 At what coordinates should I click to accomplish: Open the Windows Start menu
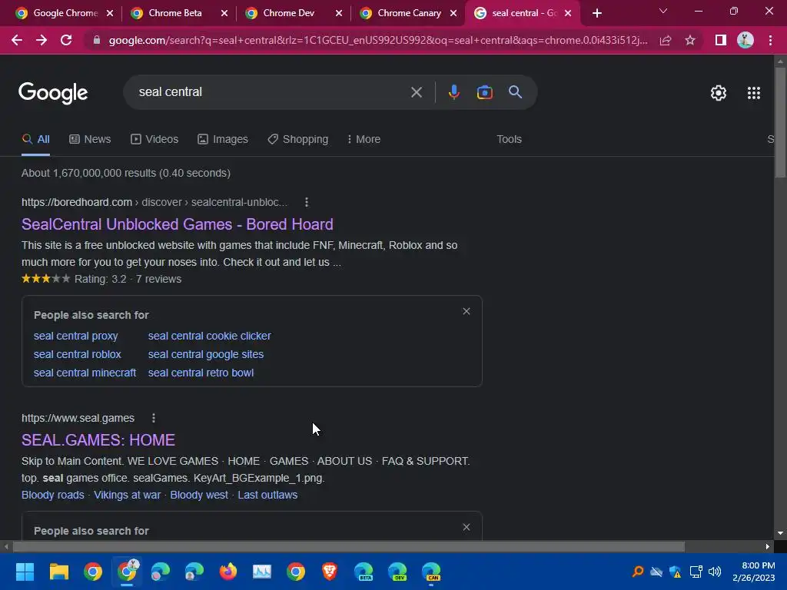coord(25,572)
